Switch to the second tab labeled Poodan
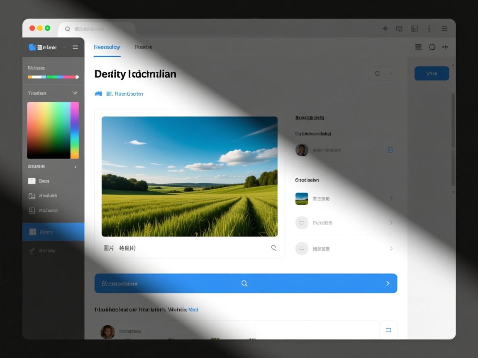Image resolution: width=478 pixels, height=358 pixels. 143,47
